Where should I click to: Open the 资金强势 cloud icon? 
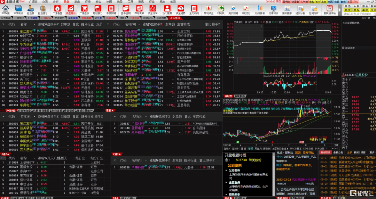click(x=181, y=9)
